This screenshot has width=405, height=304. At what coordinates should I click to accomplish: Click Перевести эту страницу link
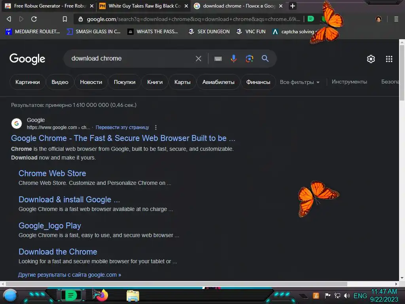(122, 127)
